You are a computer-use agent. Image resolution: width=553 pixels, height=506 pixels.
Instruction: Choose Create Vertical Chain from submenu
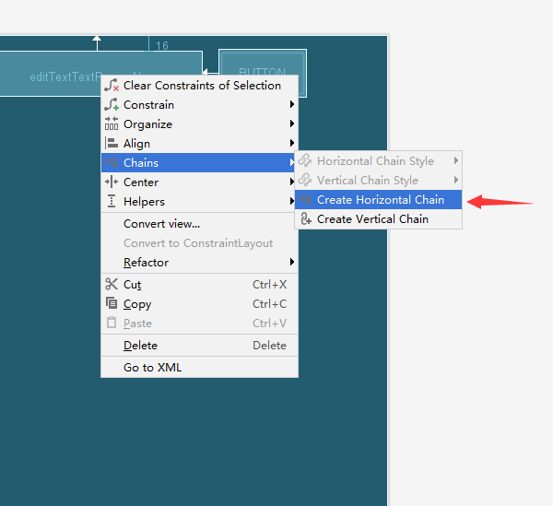372,219
